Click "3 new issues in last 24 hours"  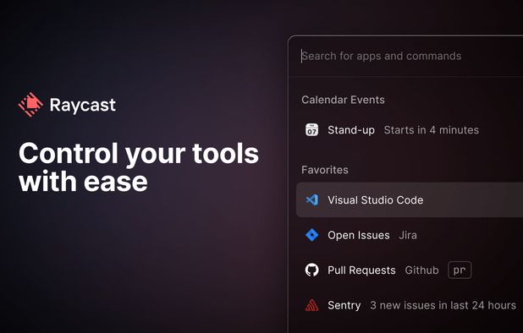point(443,305)
